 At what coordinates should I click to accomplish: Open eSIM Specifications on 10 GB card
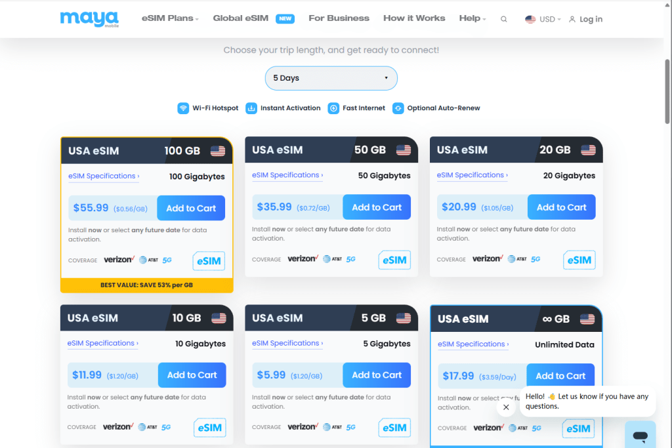103,343
